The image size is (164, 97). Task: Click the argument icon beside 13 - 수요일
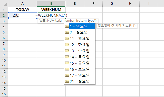click(x=67, y=51)
